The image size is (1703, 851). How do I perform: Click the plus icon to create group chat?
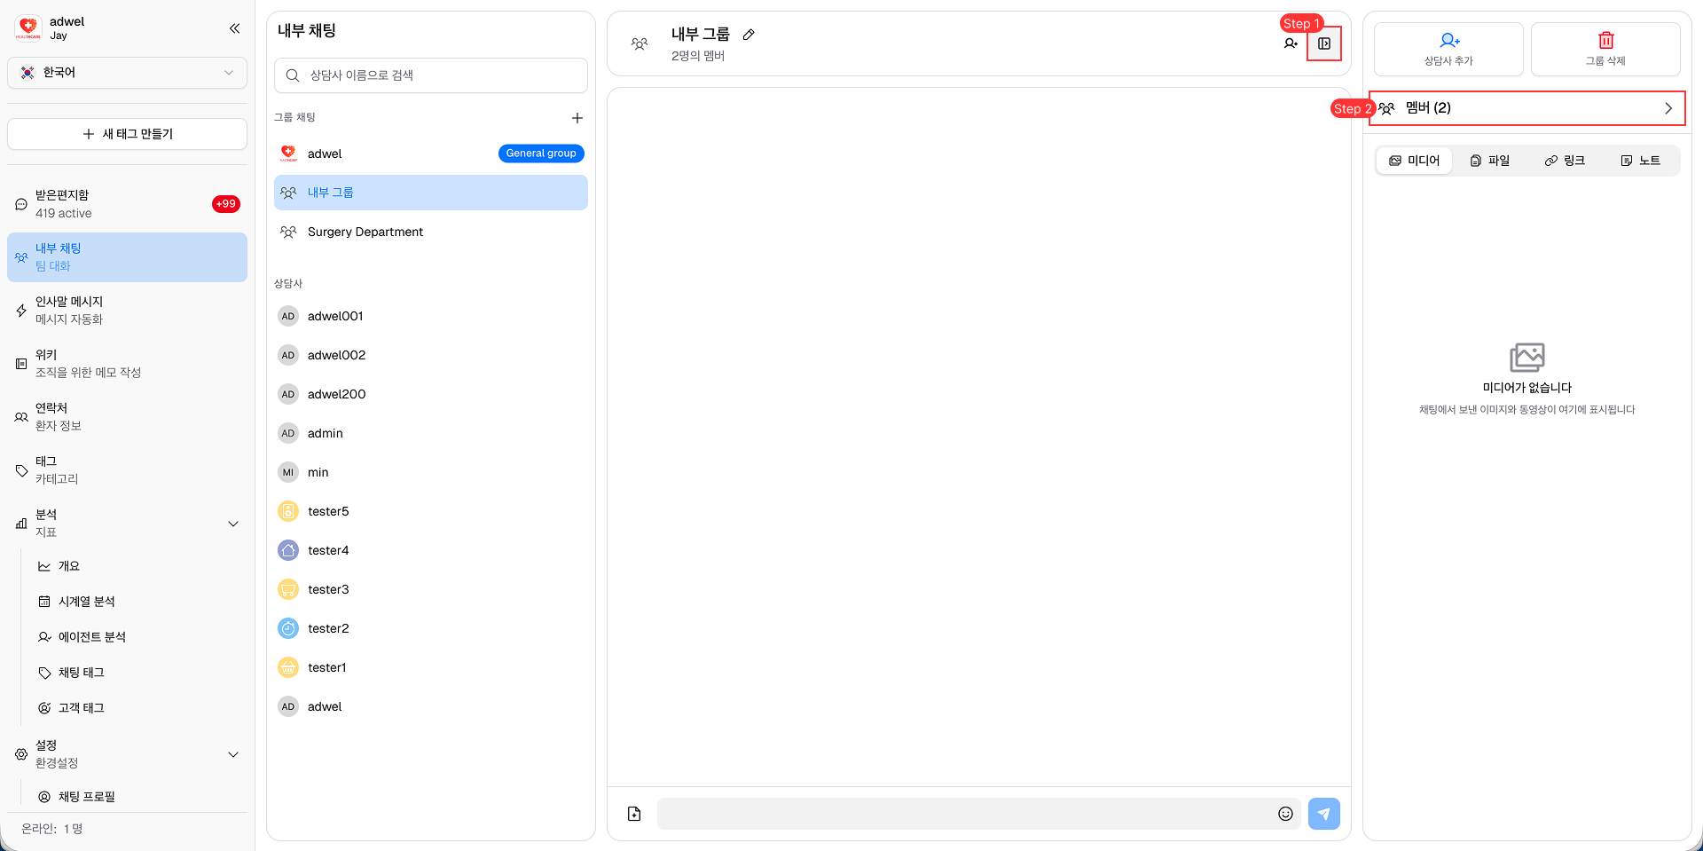click(577, 118)
